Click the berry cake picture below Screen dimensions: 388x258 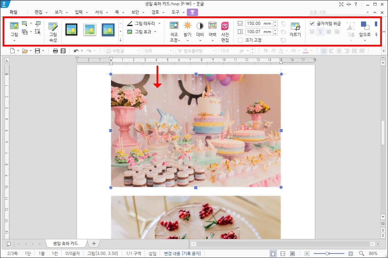coord(196,217)
